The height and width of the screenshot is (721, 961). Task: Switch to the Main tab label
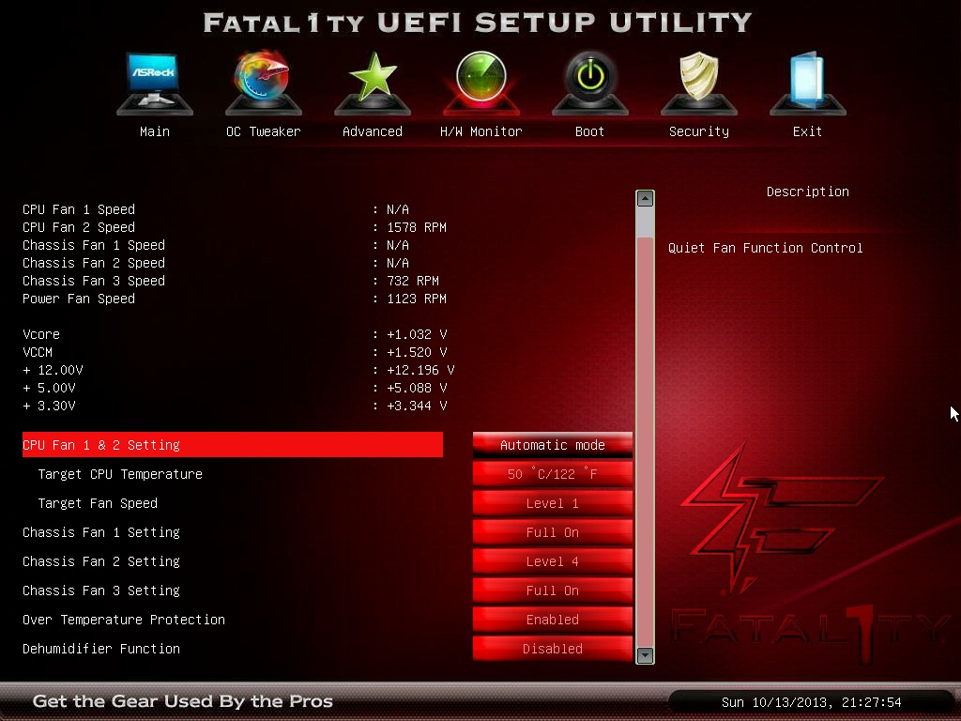coord(155,131)
